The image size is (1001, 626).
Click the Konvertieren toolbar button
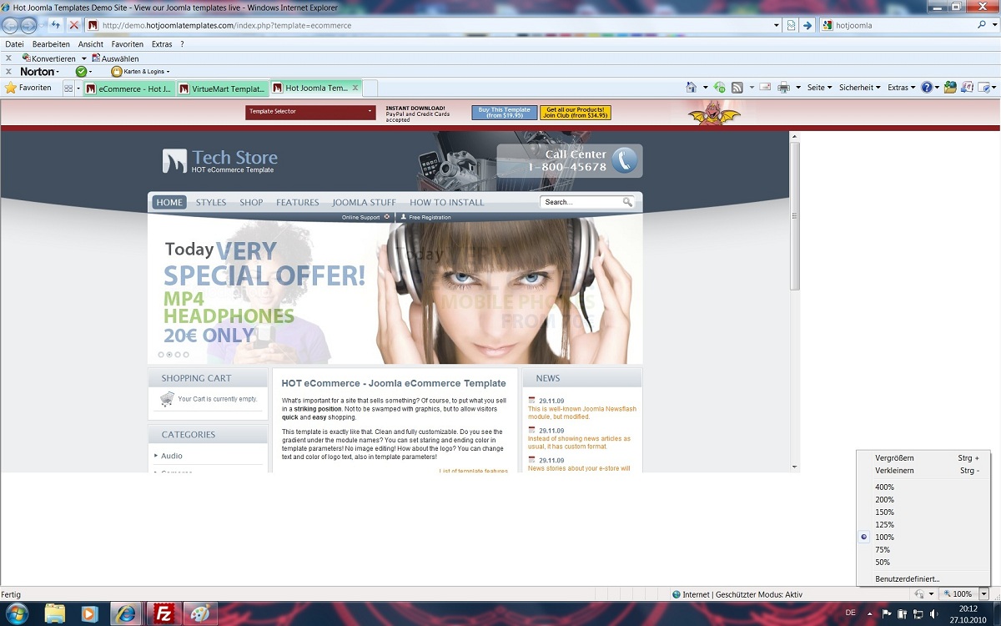click(49, 58)
